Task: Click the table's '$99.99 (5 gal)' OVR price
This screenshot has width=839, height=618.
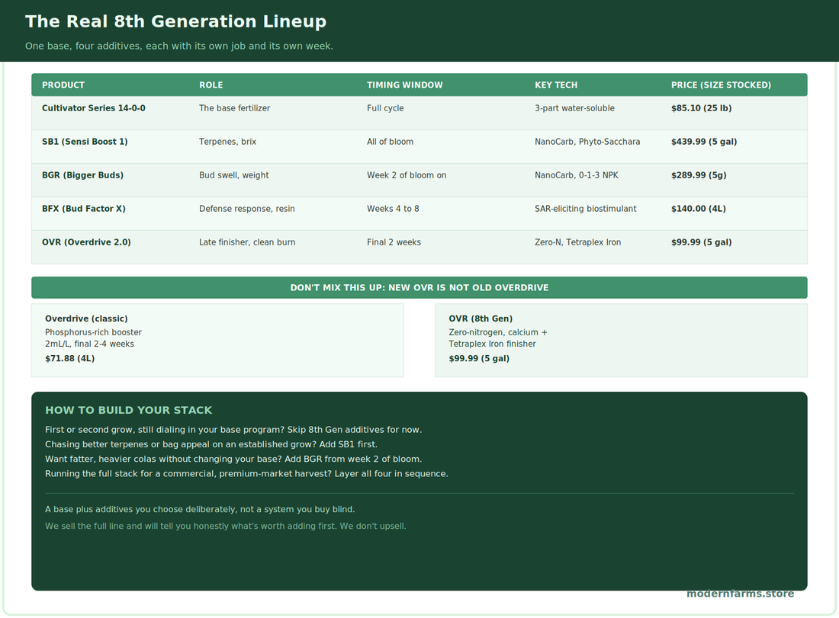Action: point(701,242)
